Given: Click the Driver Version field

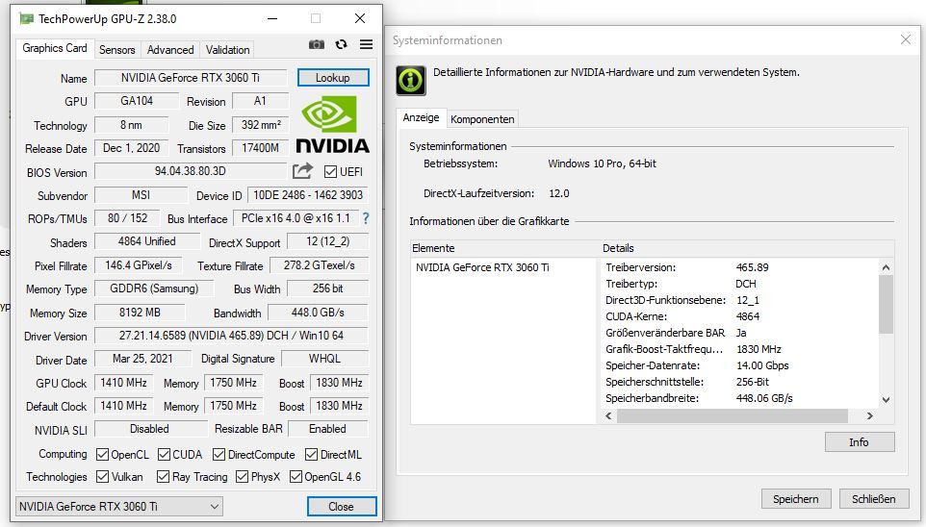Looking at the screenshot, I should (231, 336).
